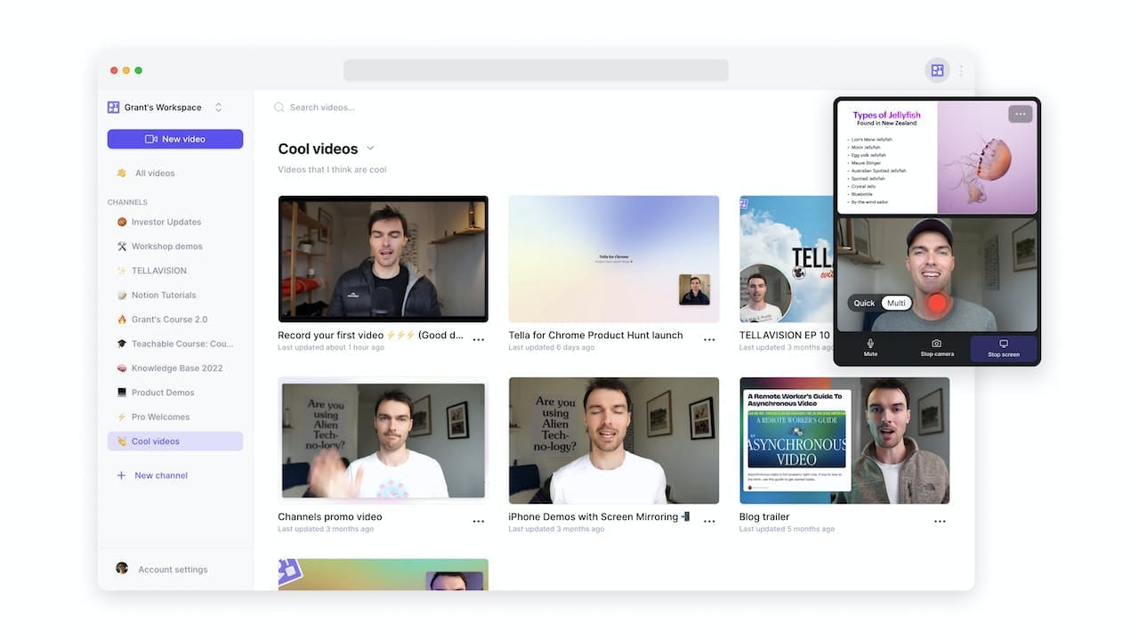Select the Knowledge Base 2022 channel
1139x641 pixels.
pos(175,368)
